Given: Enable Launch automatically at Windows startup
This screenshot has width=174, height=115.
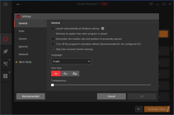Looking at the screenshot, I should tap(53, 28).
